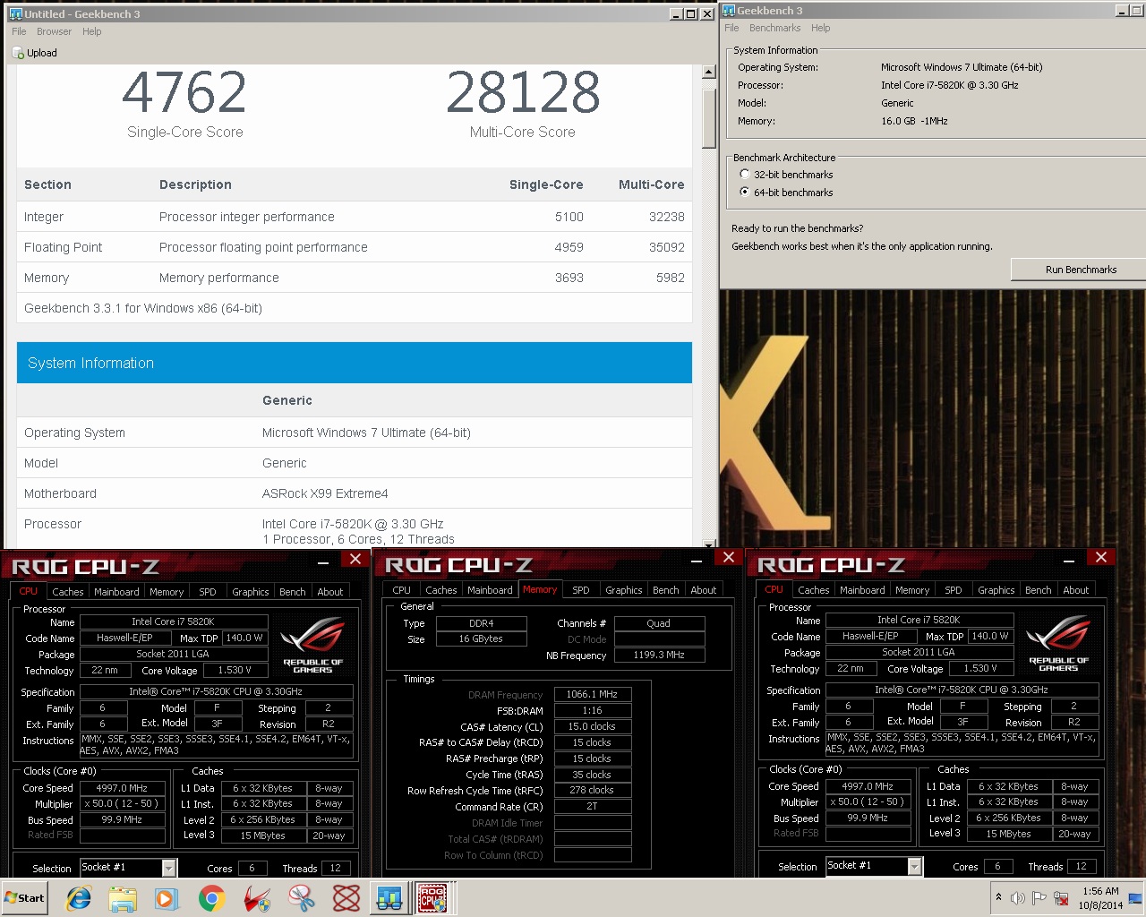Open SPD tab in left CPU-Z window
Viewport: 1146px width, 917px height.
pos(208,592)
